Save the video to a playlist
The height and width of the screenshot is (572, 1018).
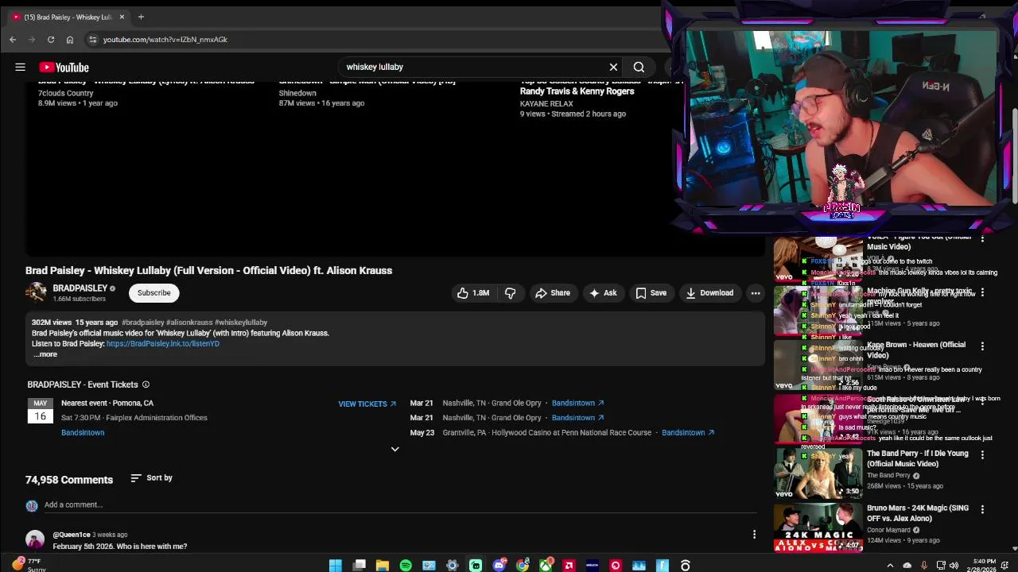point(651,293)
